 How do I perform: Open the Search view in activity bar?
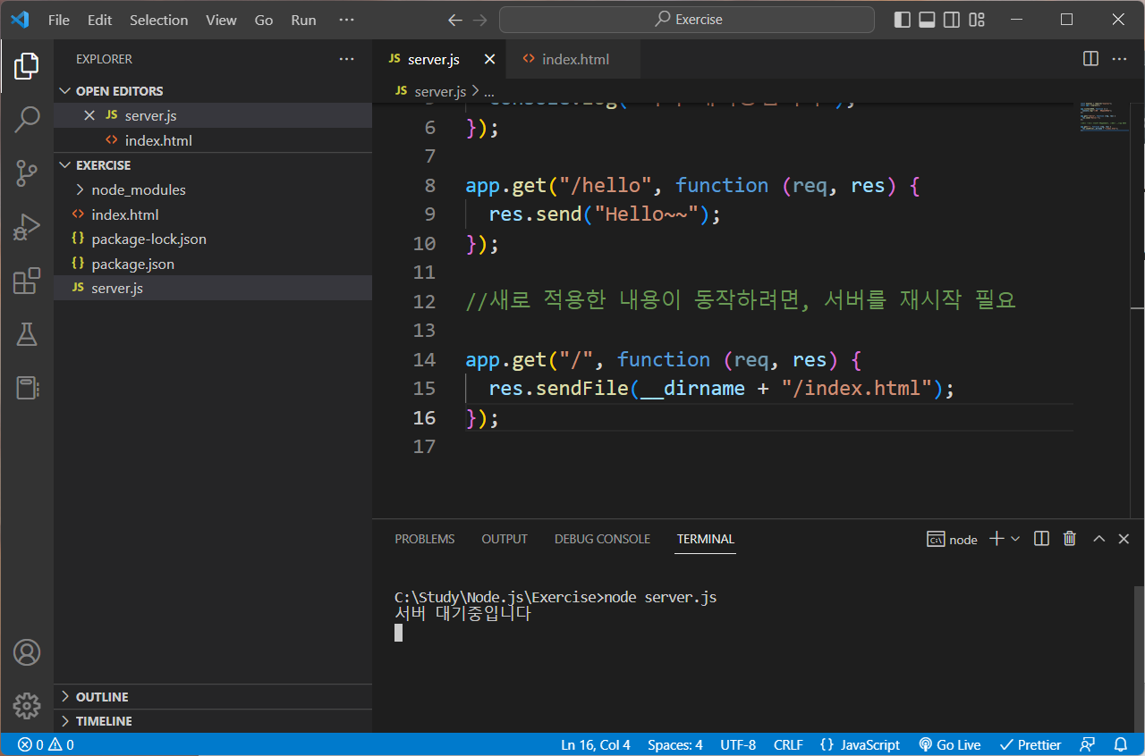27,119
